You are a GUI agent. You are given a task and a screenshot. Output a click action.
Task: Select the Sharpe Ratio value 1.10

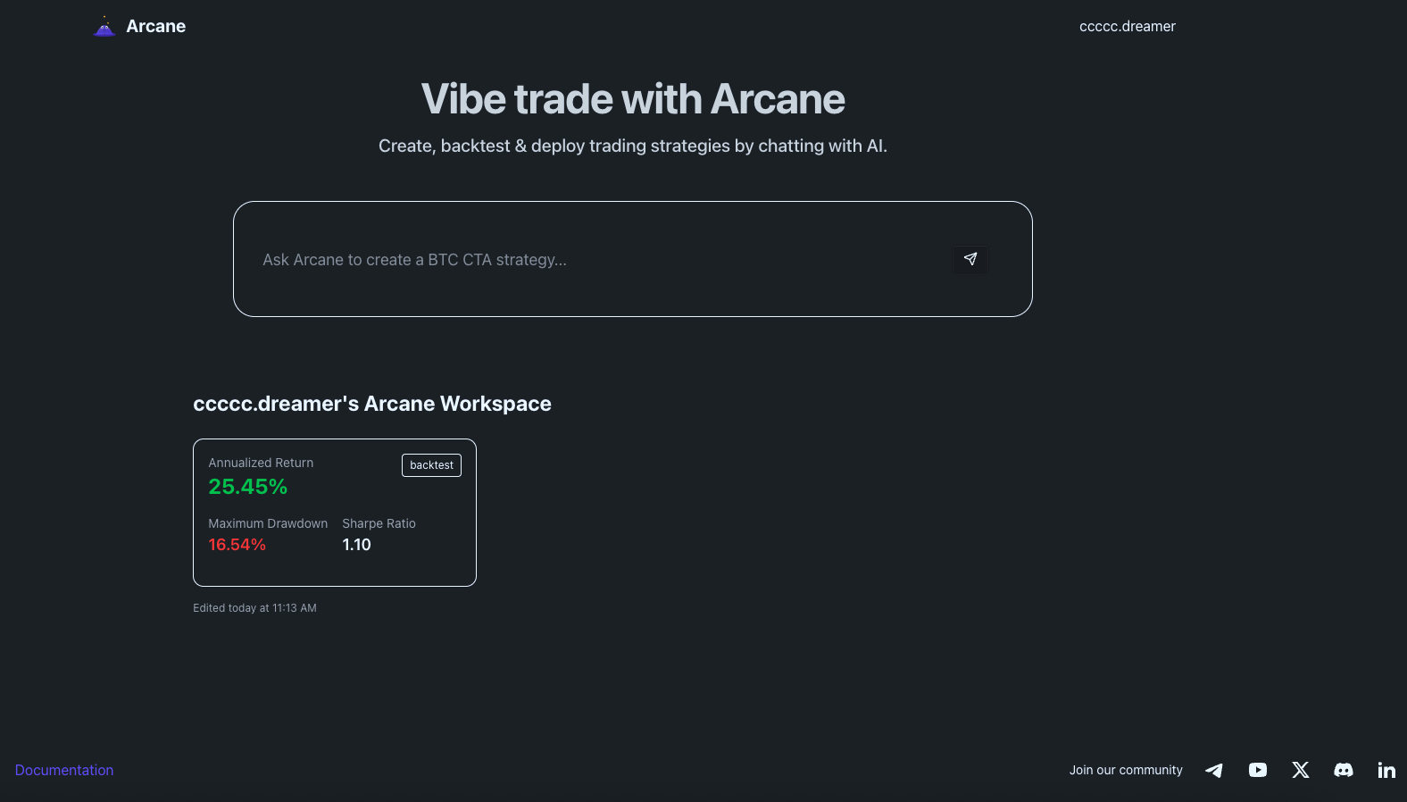tap(356, 544)
